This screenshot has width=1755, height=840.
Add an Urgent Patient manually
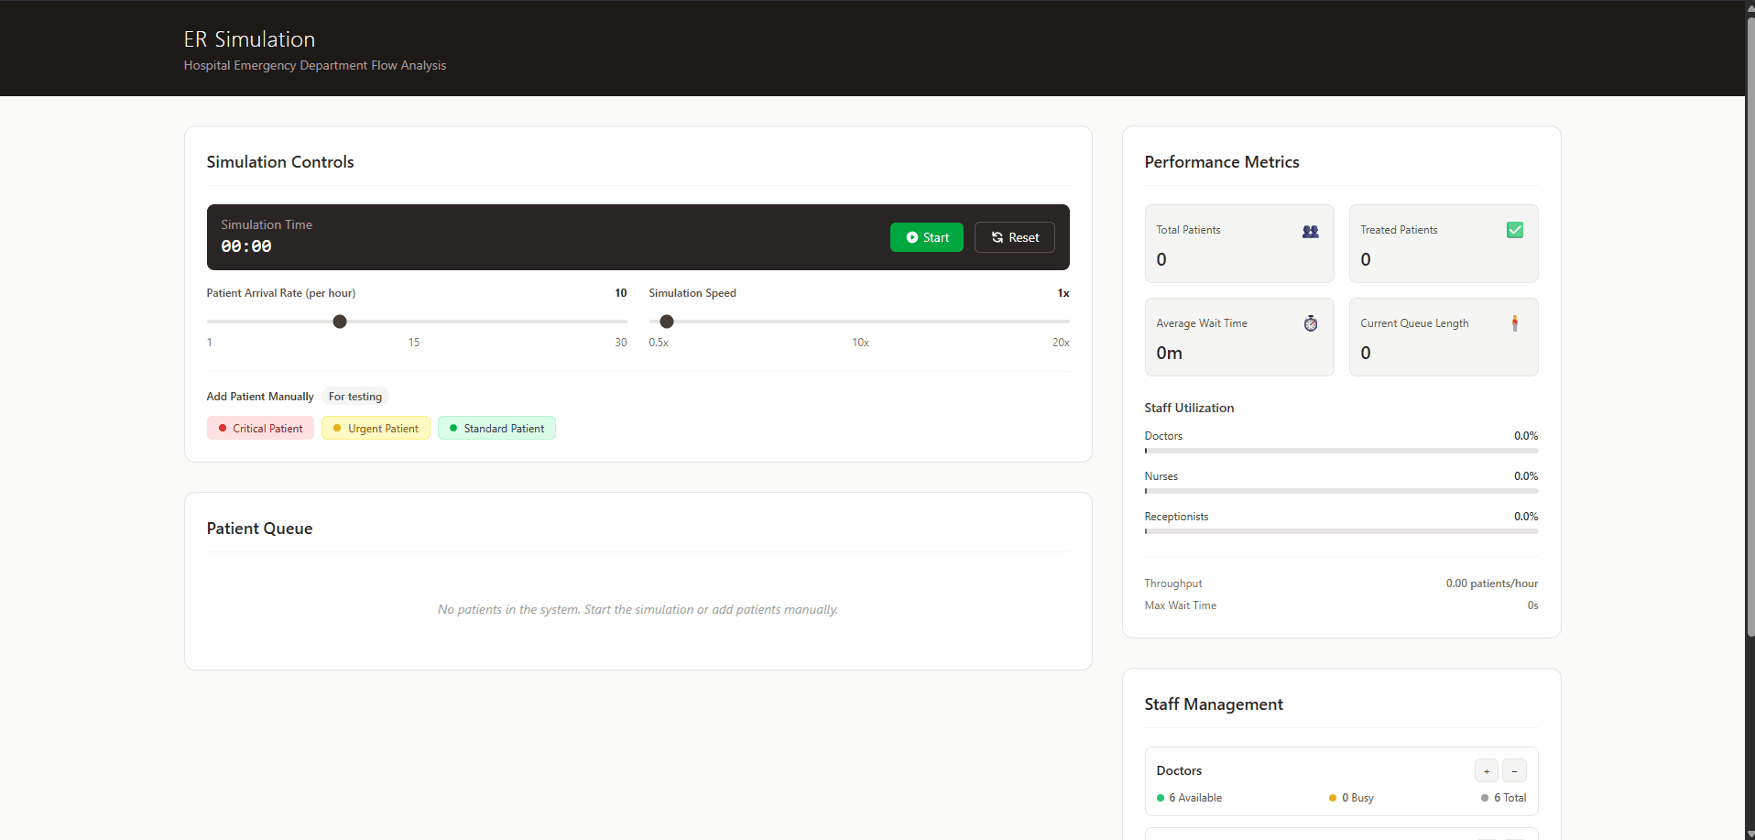pos(376,429)
